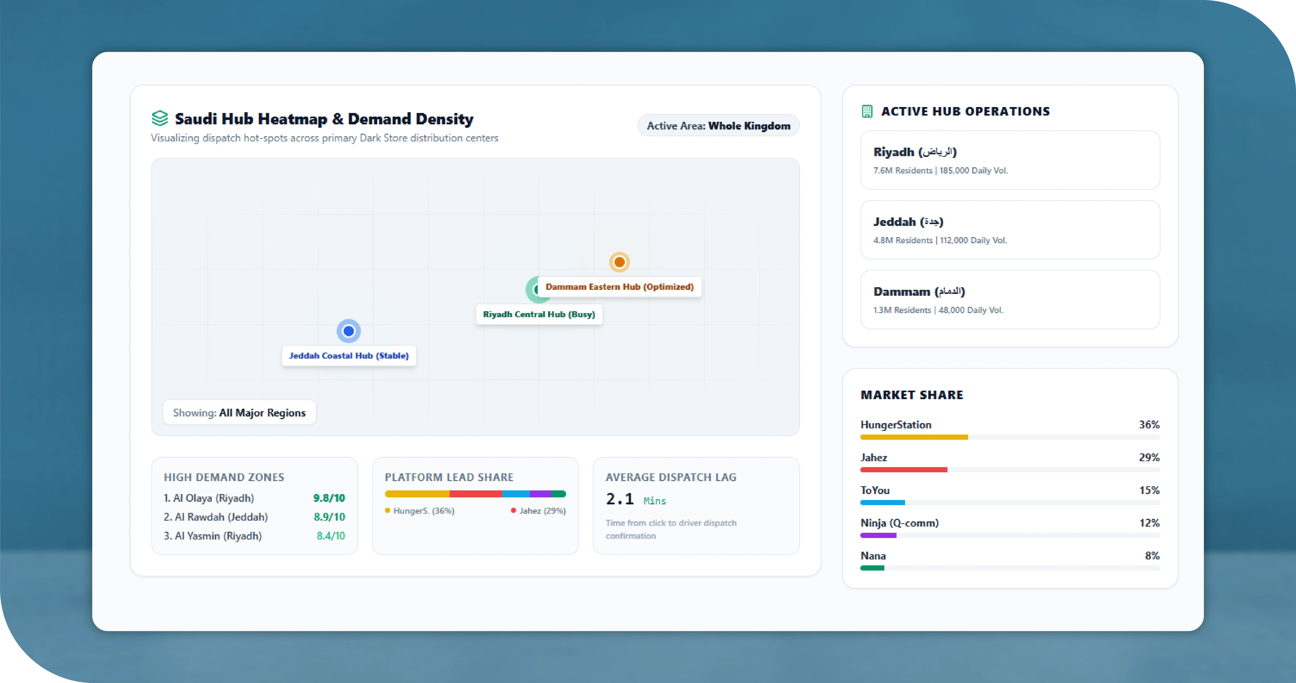
Task: Select the orange Dammam hub map marker
Action: tap(619, 262)
